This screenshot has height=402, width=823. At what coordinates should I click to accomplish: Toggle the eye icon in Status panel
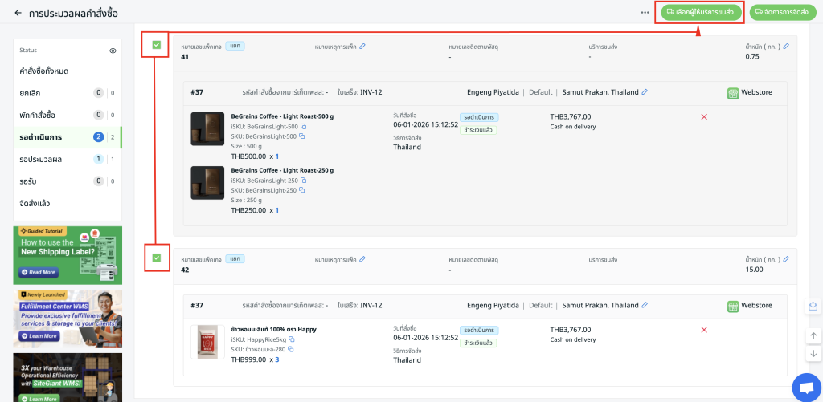point(113,51)
